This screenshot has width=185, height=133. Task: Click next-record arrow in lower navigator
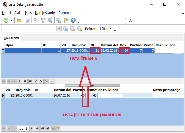tap(32, 128)
